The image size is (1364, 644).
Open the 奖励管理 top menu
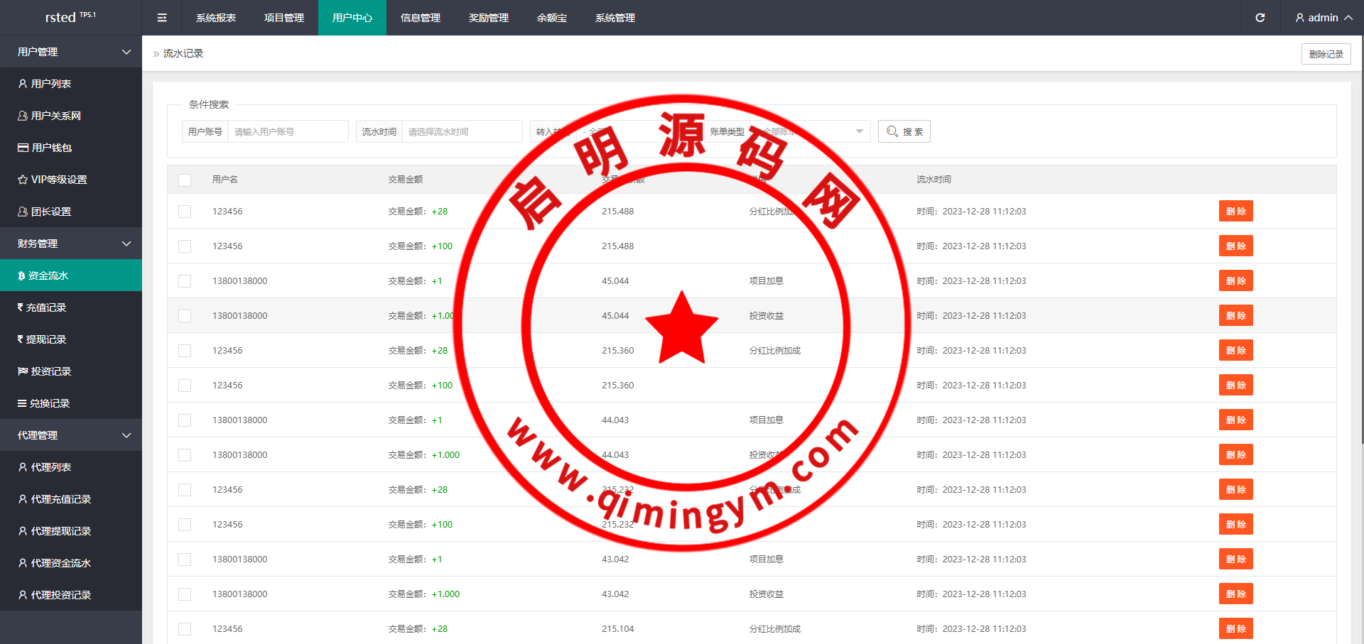(x=489, y=18)
